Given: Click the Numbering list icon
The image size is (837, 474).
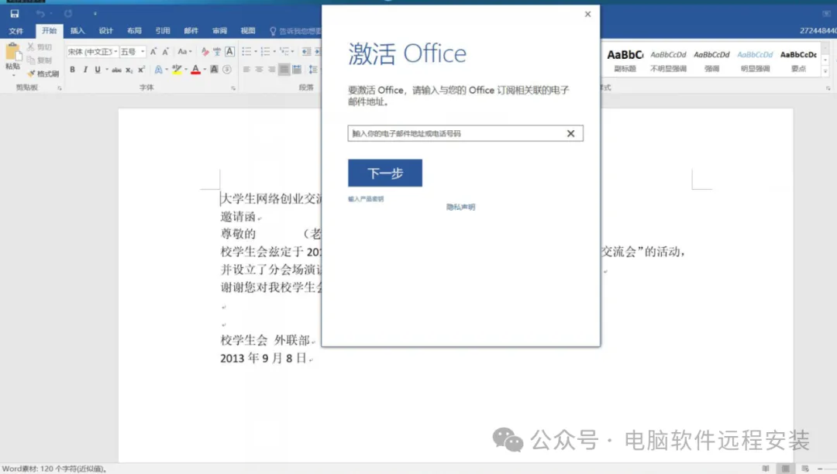Looking at the screenshot, I should pyautogui.click(x=265, y=52).
